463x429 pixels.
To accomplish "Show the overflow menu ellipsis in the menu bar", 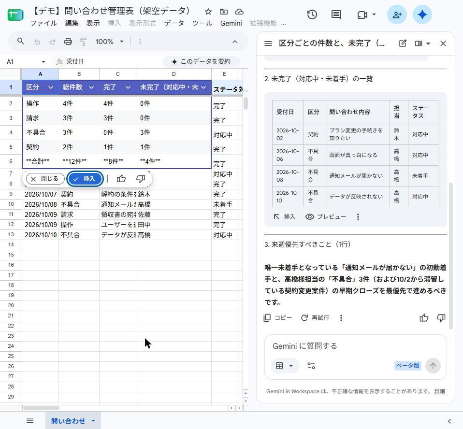I will [x=284, y=24].
